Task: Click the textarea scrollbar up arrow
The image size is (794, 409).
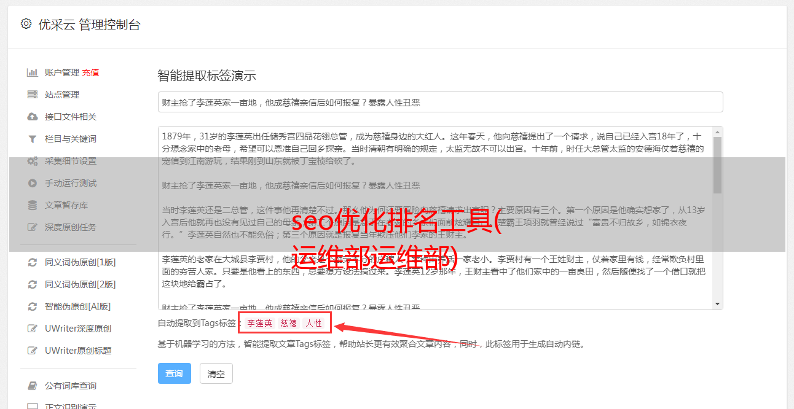Action: [717, 132]
